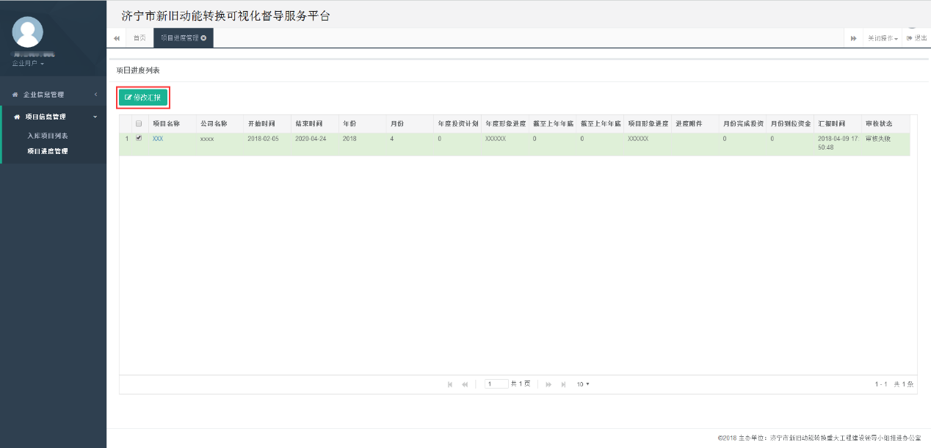This screenshot has height=448, width=931.
Task: Jump to the first page with |◀ icon
Action: (x=450, y=383)
